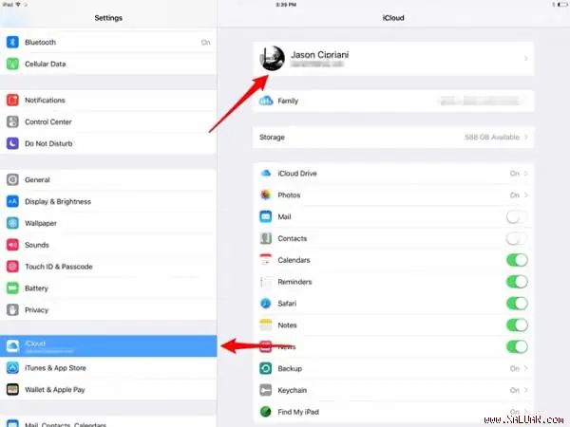Open the chevron next to Jason Cipriani
This screenshot has width=570, height=427.
525,59
